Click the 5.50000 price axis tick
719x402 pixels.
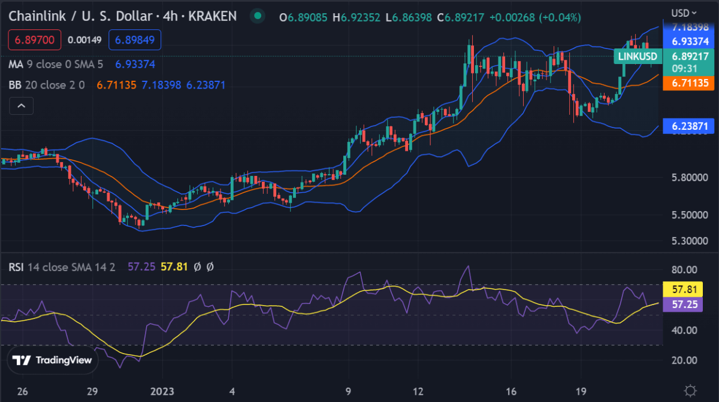pos(691,215)
